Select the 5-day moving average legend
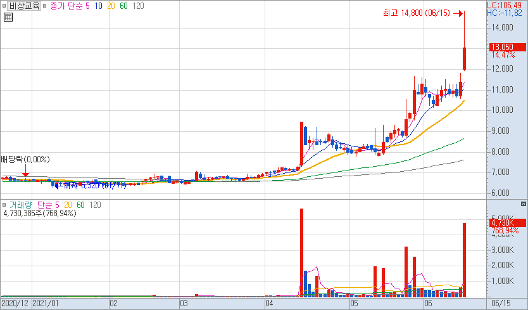 click(x=87, y=6)
